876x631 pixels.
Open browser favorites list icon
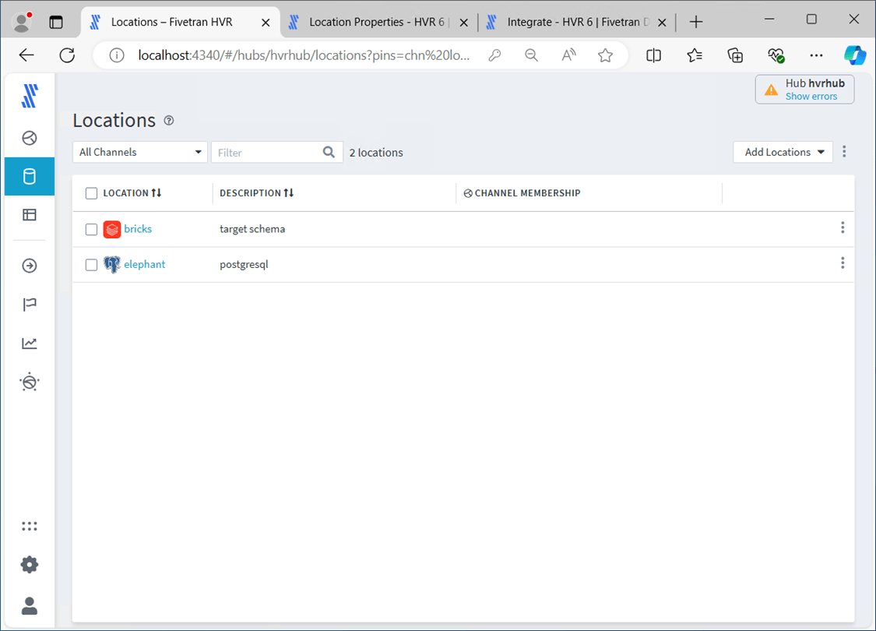(695, 55)
